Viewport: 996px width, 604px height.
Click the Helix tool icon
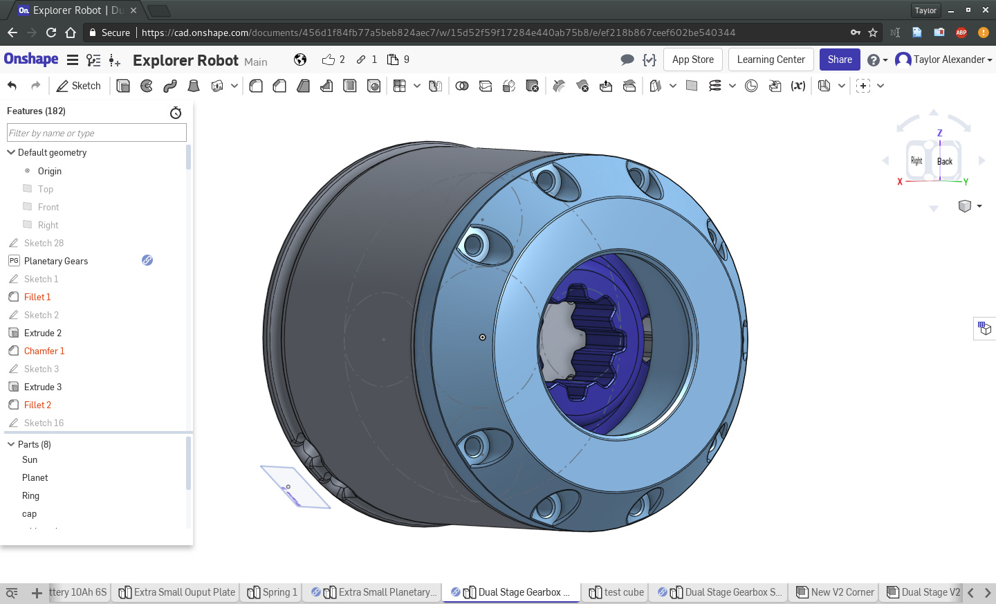pos(715,86)
